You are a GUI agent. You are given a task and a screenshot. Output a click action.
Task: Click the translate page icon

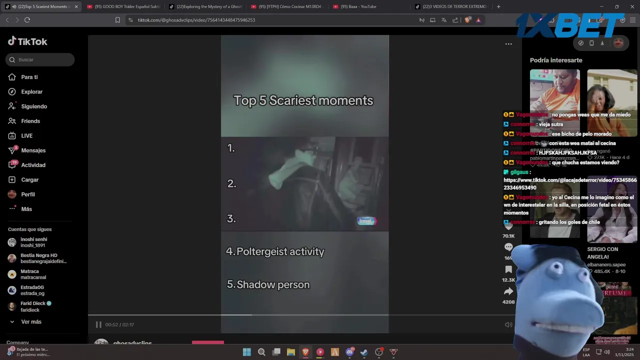(444, 20)
